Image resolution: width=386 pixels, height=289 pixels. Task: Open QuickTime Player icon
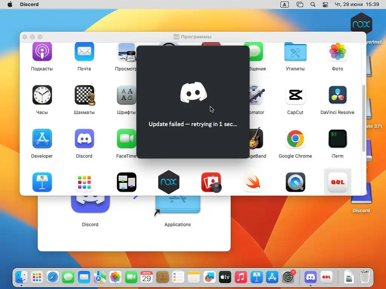coord(295,182)
